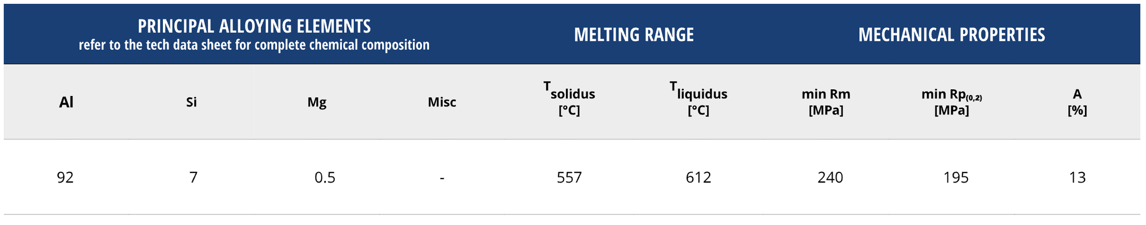Select the tech data sheet note text

pyautogui.click(x=254, y=45)
